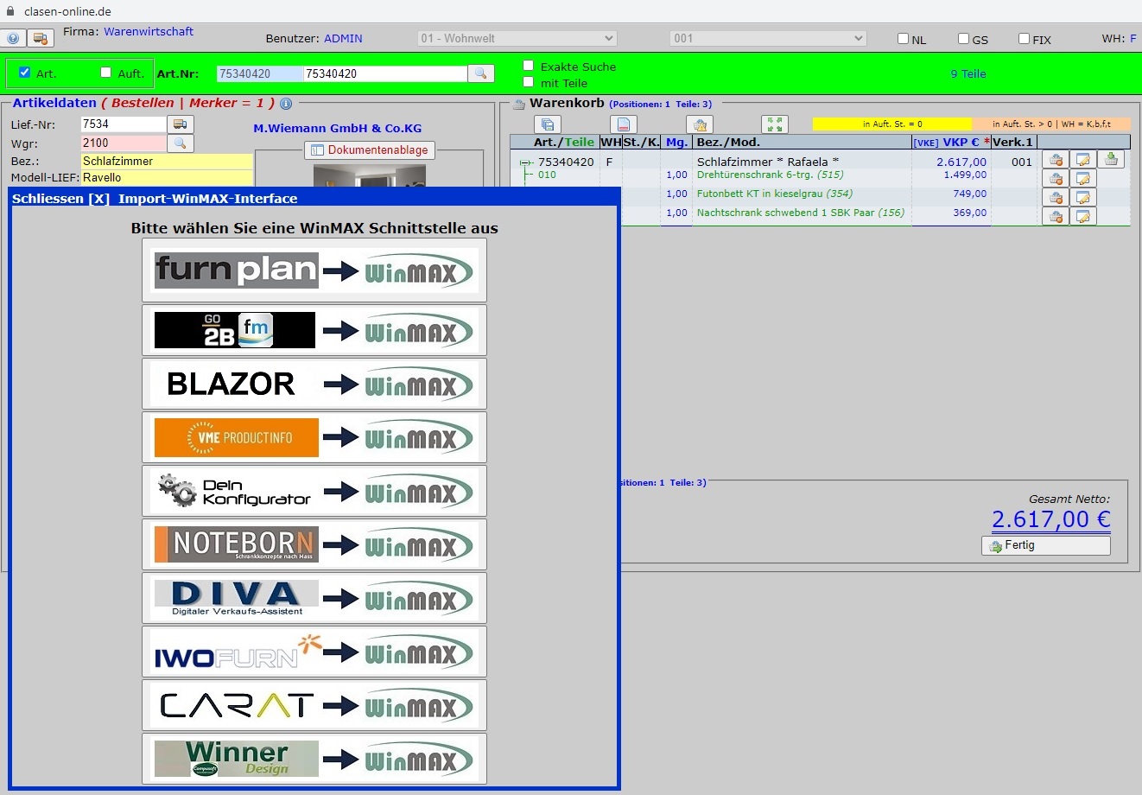The image size is (1142, 795).
Task: Click the supplier truck icon beside Lief.-Nr
Action: (x=181, y=124)
